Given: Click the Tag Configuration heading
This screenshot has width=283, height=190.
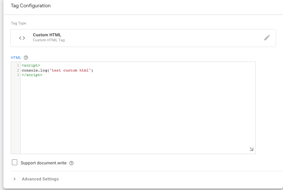Looking at the screenshot, I should (31, 6).
